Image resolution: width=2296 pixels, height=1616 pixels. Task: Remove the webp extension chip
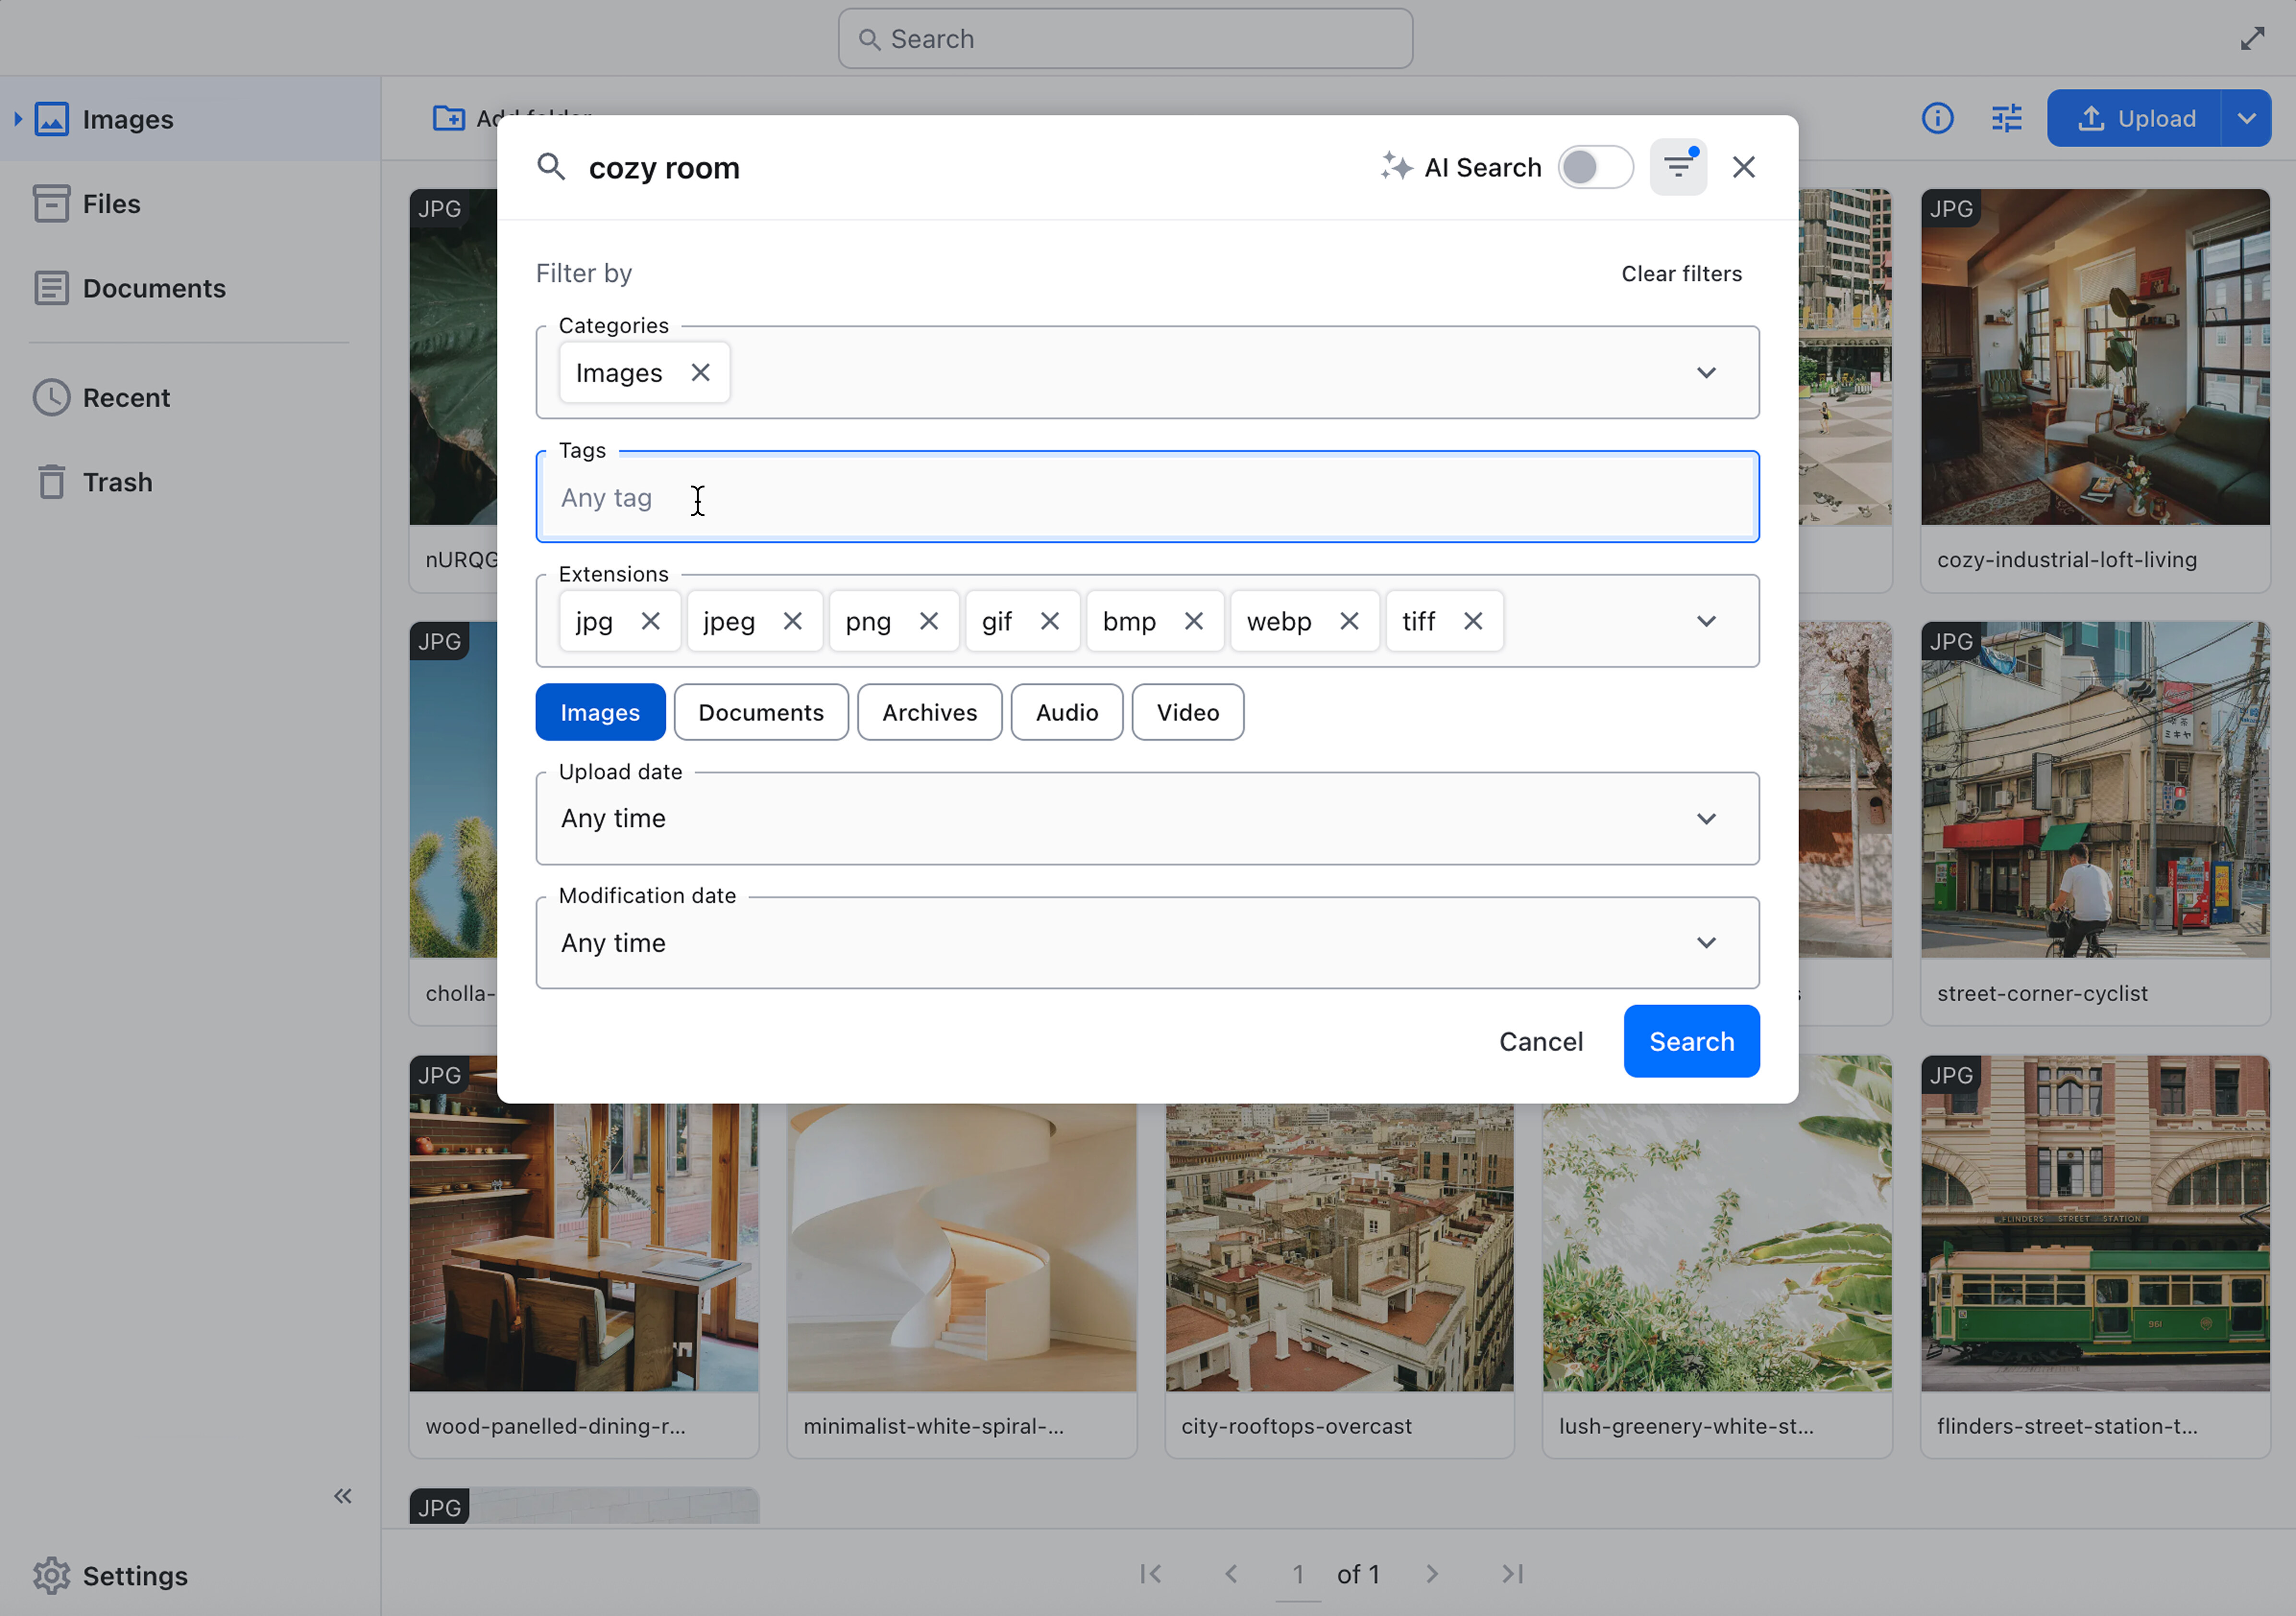(1348, 621)
